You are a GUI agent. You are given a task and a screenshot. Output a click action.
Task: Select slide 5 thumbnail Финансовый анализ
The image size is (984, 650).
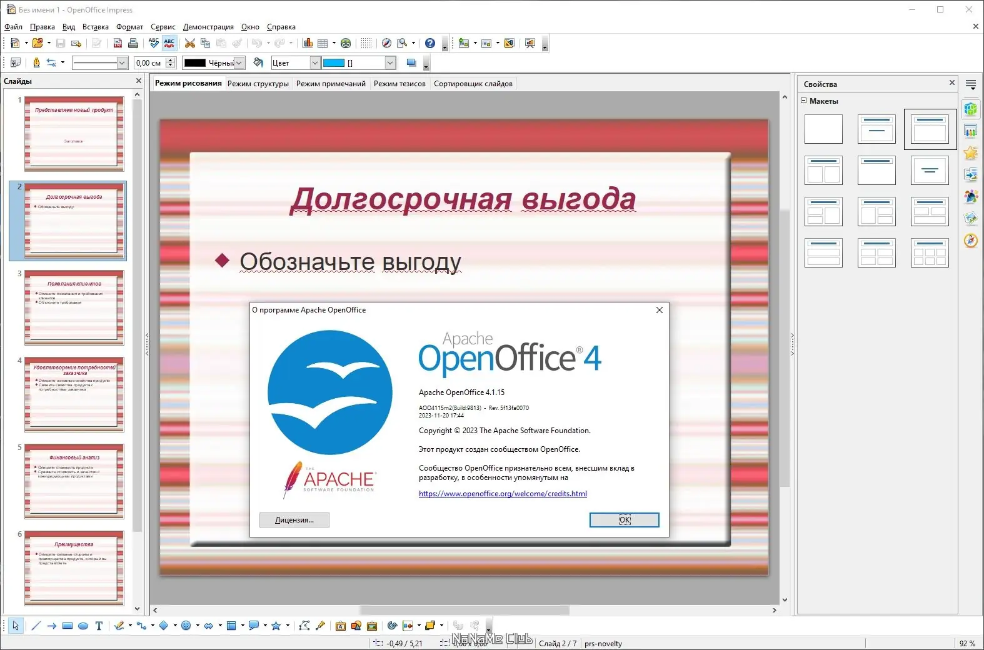(74, 481)
